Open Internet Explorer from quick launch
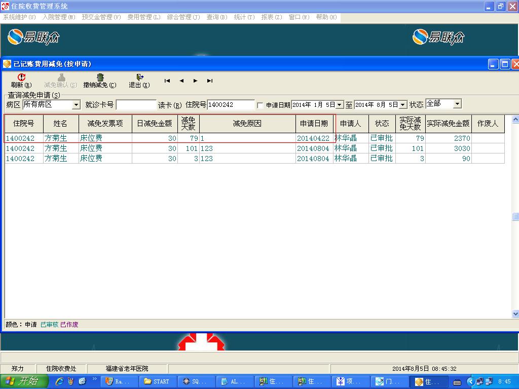This screenshot has height=389, width=519. [60, 381]
